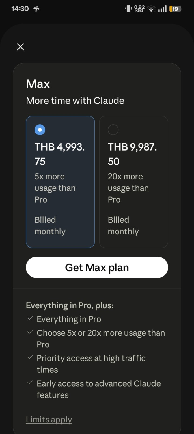Tap the cellular signal bars icon
This screenshot has width=194, height=434.
(x=162, y=9)
